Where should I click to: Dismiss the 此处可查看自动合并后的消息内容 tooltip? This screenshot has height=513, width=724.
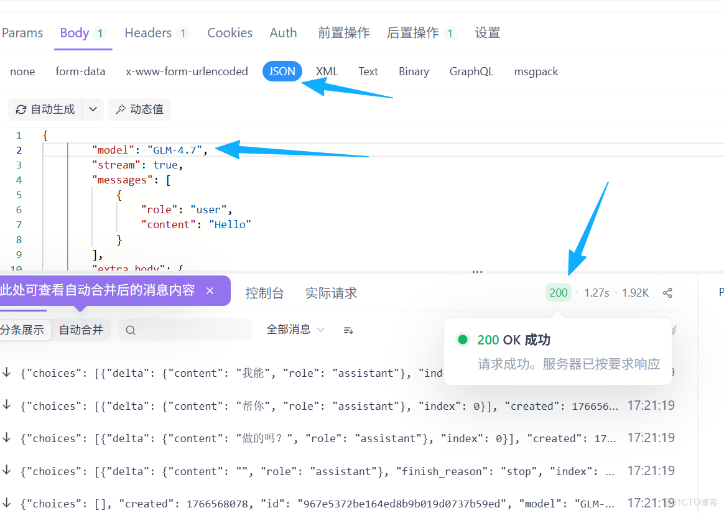(210, 290)
